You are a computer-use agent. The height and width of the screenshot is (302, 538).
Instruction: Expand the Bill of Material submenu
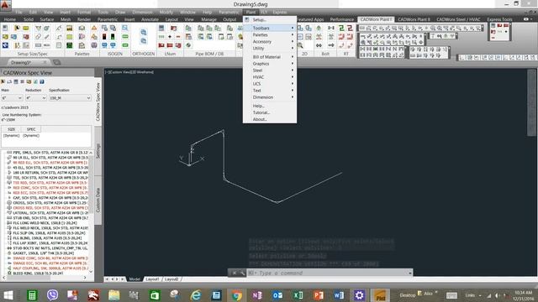[270, 57]
